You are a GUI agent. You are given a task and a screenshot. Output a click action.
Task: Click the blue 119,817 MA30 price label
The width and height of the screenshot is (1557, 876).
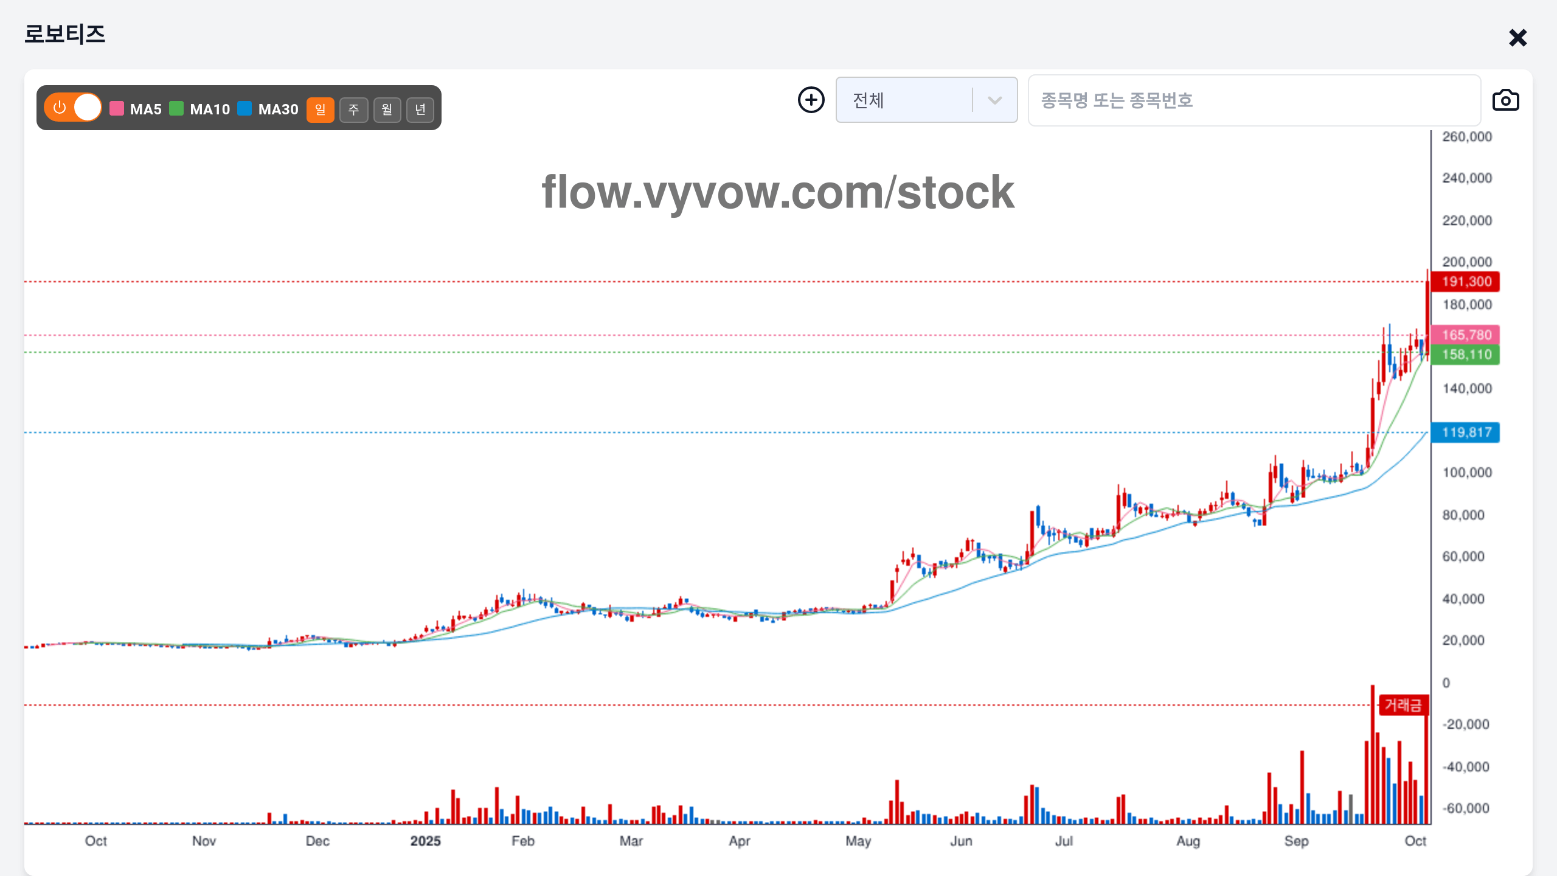click(x=1465, y=433)
